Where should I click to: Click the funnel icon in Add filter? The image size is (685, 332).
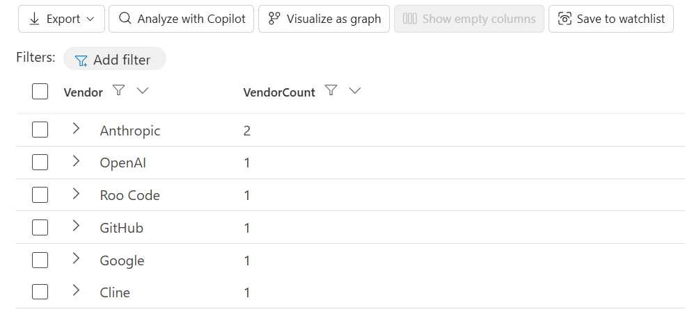click(x=81, y=60)
